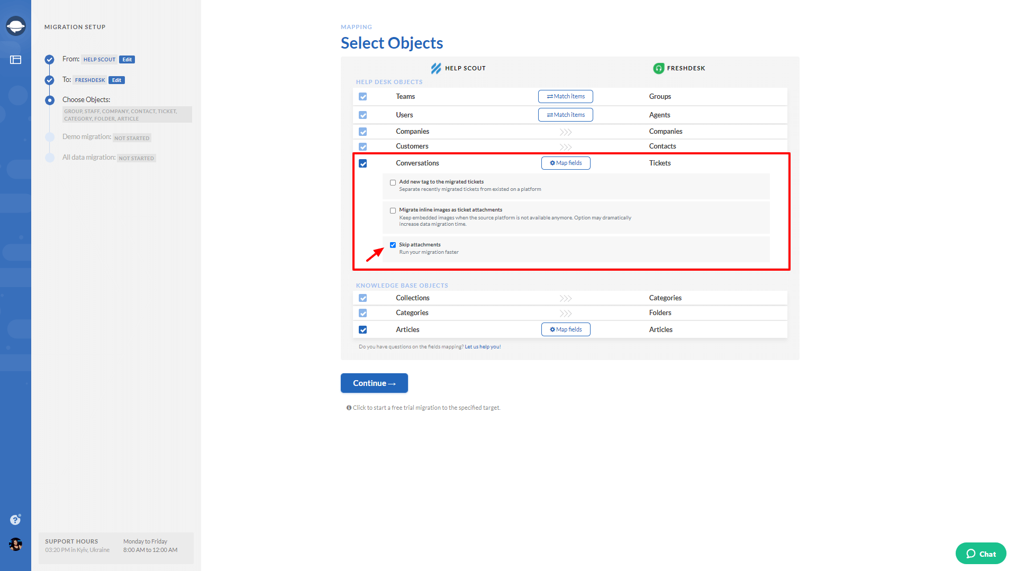Click the Continue button
Viewport: 1016px width, 571px height.
pyautogui.click(x=374, y=383)
